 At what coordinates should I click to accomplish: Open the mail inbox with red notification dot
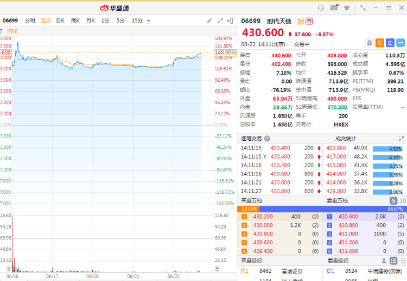[x=334, y=8]
